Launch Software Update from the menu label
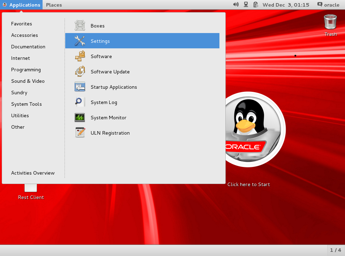 click(110, 72)
